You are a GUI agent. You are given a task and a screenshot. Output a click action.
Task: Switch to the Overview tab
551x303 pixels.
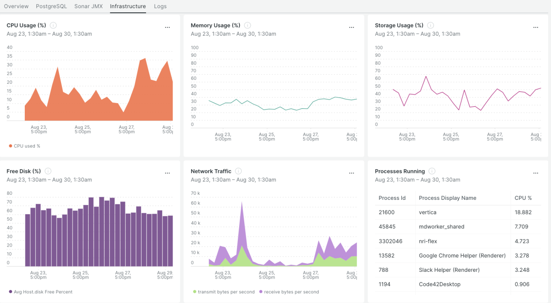point(16,6)
